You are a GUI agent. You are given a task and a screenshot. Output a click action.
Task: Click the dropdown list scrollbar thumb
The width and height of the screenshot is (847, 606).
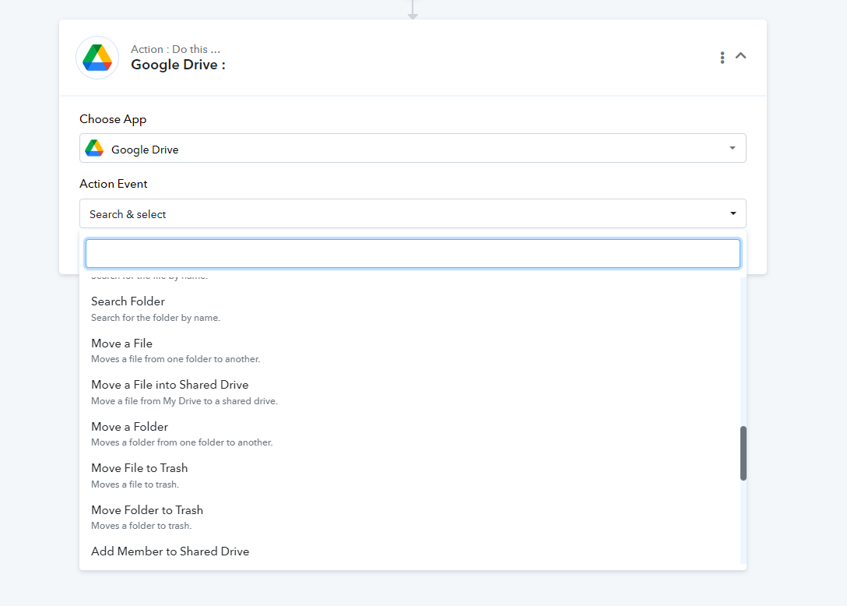point(743,453)
